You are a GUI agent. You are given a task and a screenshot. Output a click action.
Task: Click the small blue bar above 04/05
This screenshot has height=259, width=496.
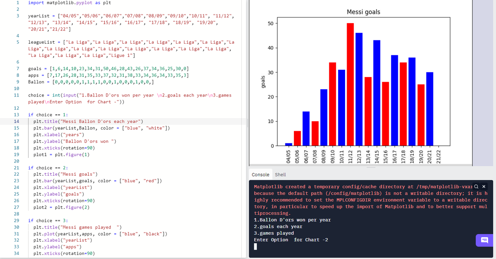289,144
